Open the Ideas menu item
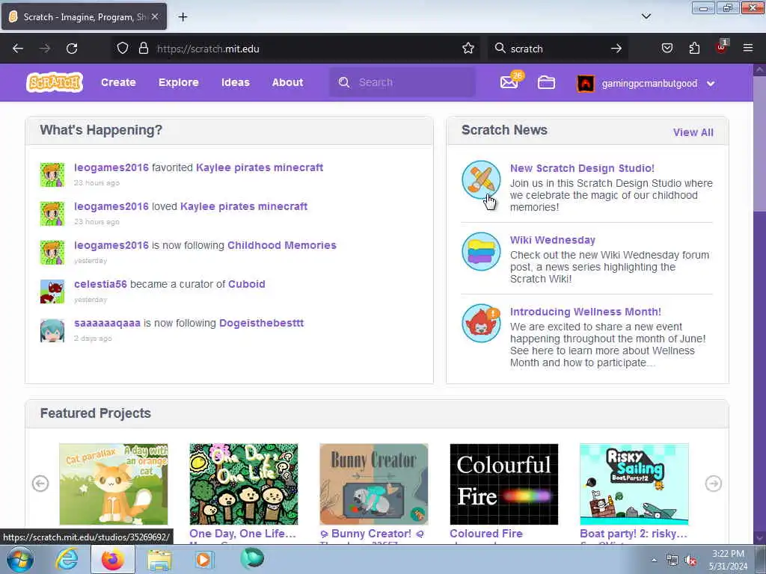Screen dimensions: 766x574 236,82
